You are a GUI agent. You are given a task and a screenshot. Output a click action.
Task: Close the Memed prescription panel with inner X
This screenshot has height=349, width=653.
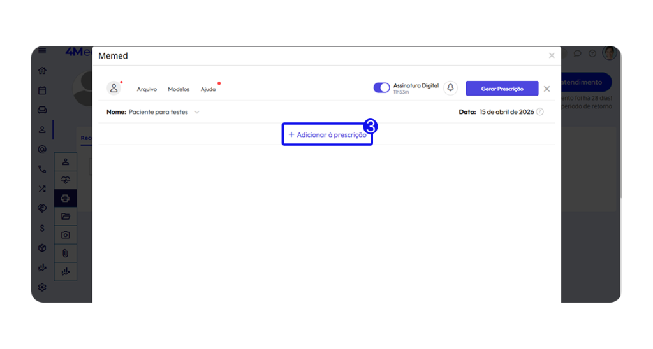547,89
